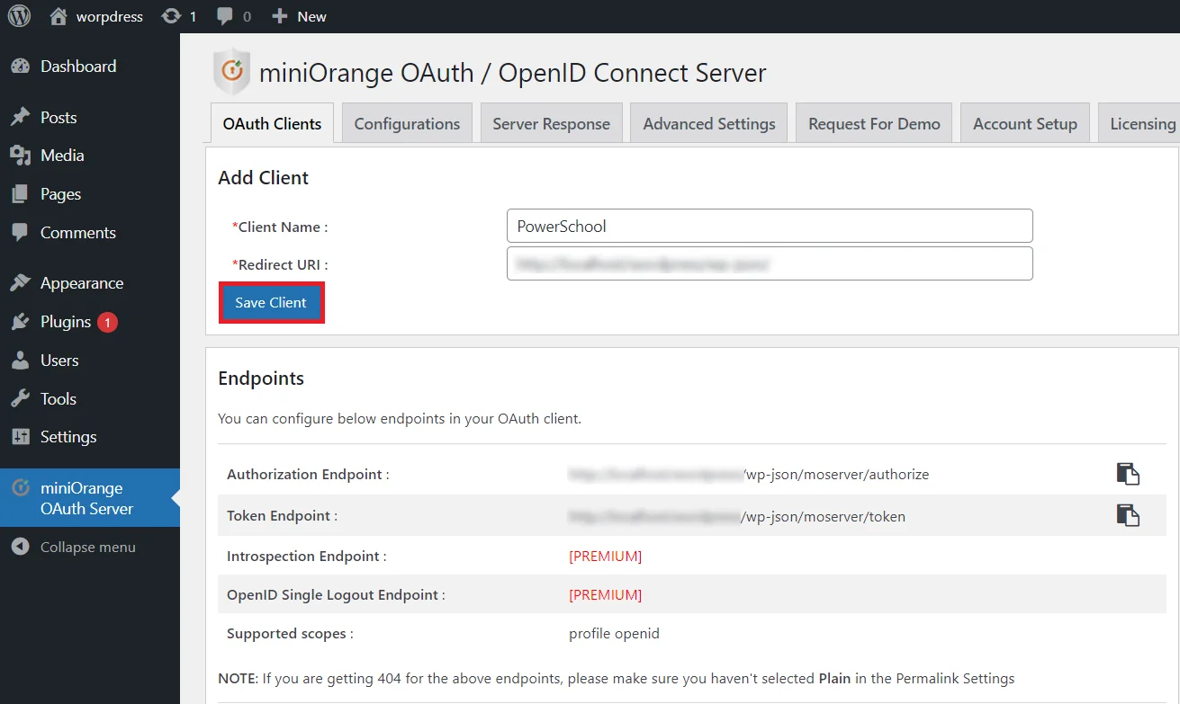Viewport: 1180px width, 704px height.
Task: Click the Token Endpoint URL text
Action: click(737, 516)
